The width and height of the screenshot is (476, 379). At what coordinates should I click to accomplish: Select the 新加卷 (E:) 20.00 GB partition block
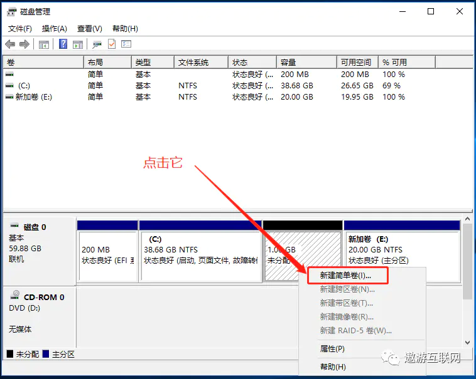(402, 251)
